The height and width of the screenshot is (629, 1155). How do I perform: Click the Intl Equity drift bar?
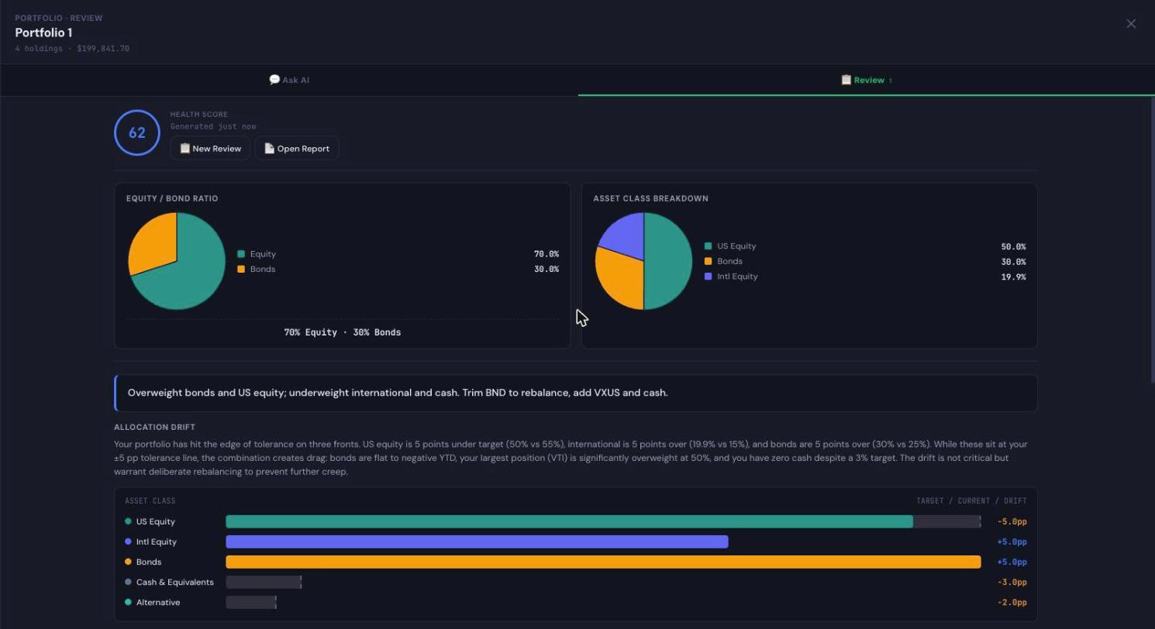[x=477, y=541]
